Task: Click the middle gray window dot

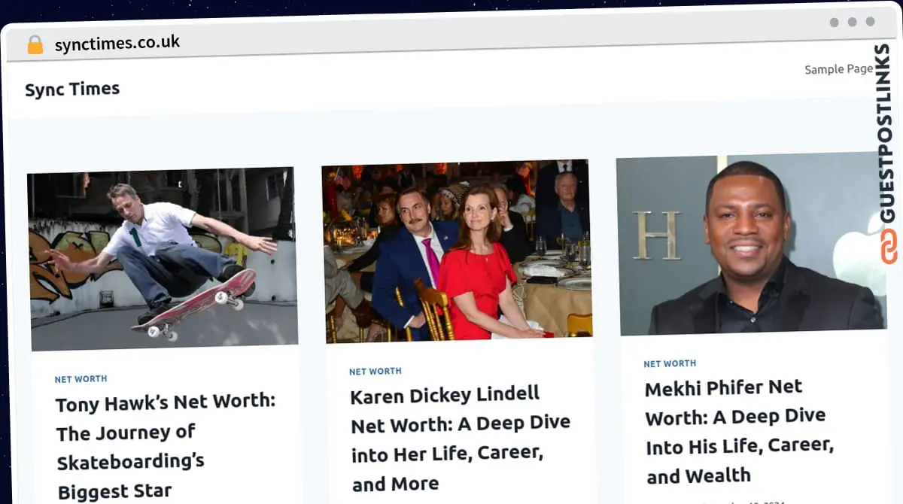Action: (x=852, y=23)
